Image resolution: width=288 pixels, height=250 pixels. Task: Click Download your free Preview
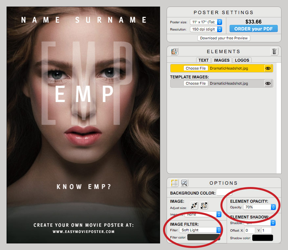point(223,38)
